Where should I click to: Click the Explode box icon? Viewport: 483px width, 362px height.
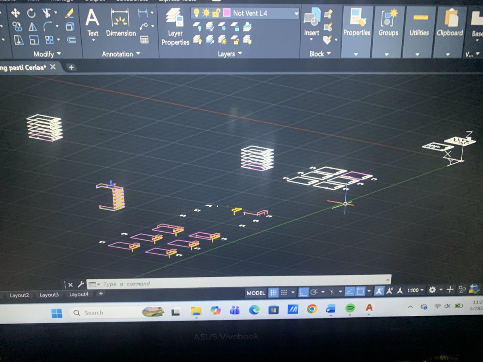point(70,27)
